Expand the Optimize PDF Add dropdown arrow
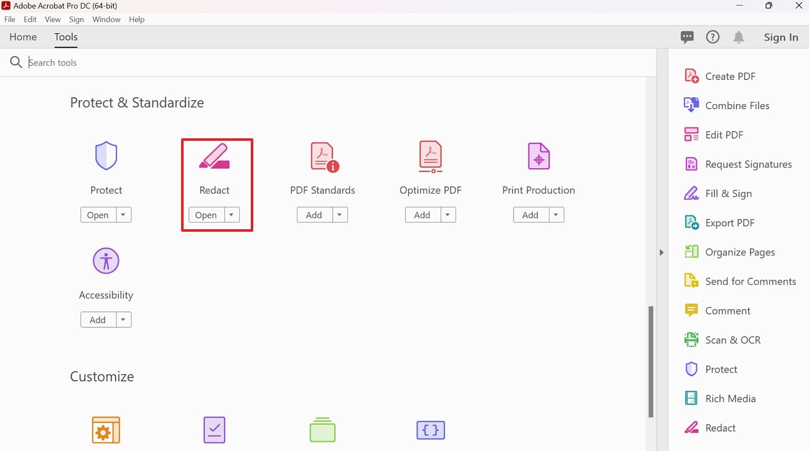Image resolution: width=809 pixels, height=451 pixels. pyautogui.click(x=448, y=215)
